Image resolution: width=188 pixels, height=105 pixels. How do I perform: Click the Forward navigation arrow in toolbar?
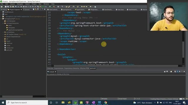coord(90,7)
